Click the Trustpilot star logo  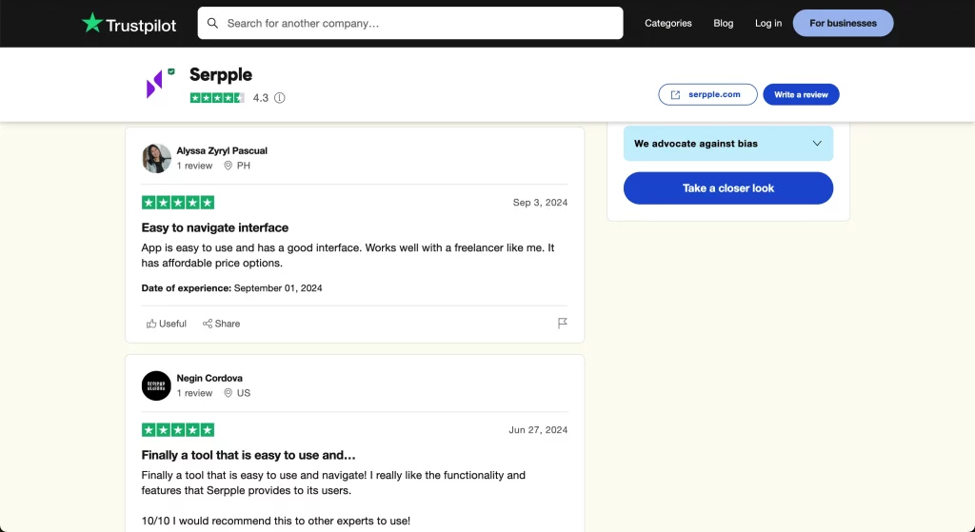click(92, 23)
